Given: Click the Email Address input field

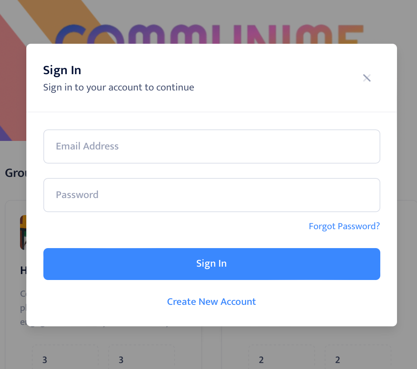Looking at the screenshot, I should coord(212,146).
